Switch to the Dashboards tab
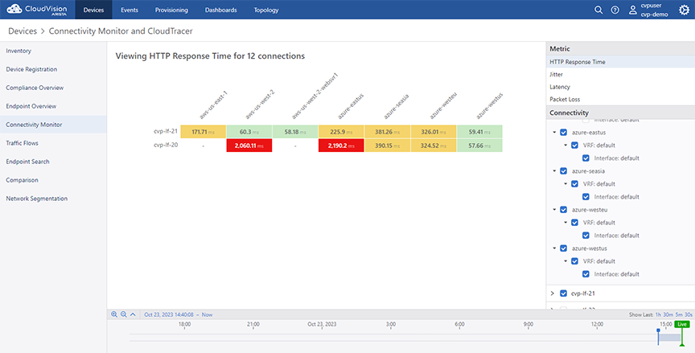695x353 pixels. [220, 10]
